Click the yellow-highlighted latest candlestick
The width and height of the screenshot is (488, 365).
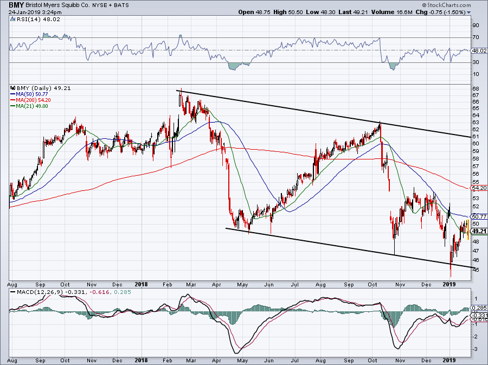pyautogui.click(x=468, y=229)
